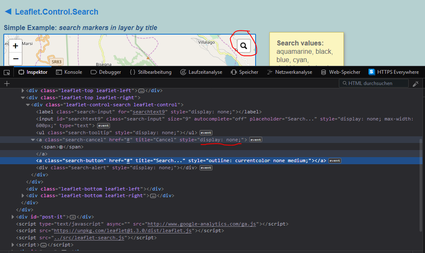
Task: Click event badge on search-tooltip ul
Action: [x=206, y=133]
